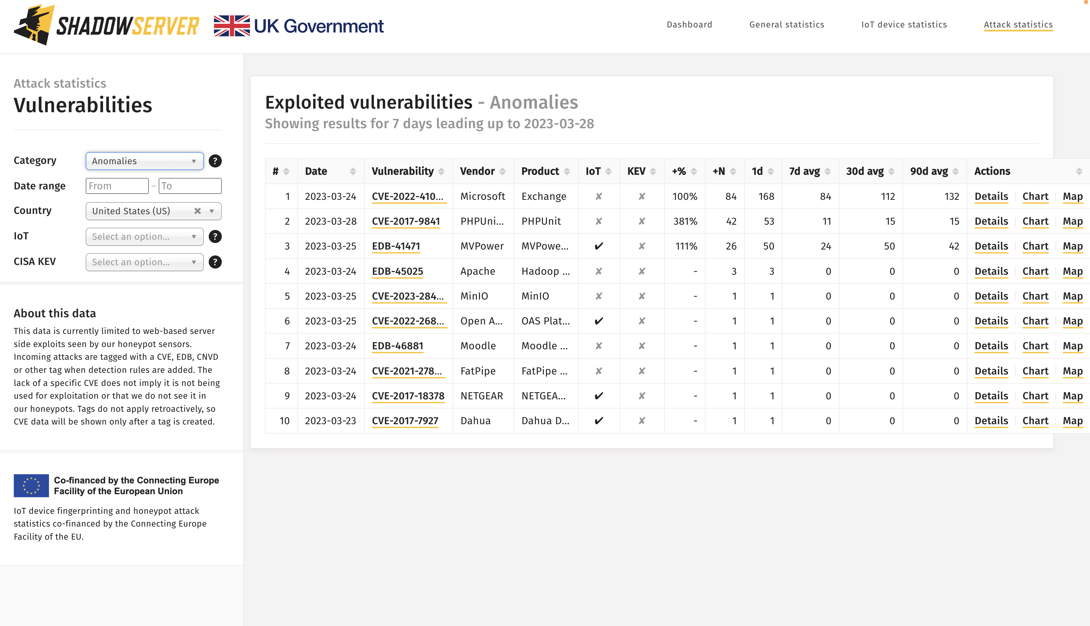View Map for MVPower row
Screen dimensions: 1090x626
click(x=1072, y=246)
